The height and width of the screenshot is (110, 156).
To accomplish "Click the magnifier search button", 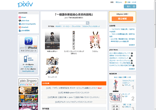I will pyautogui.click(x=88, y=23).
